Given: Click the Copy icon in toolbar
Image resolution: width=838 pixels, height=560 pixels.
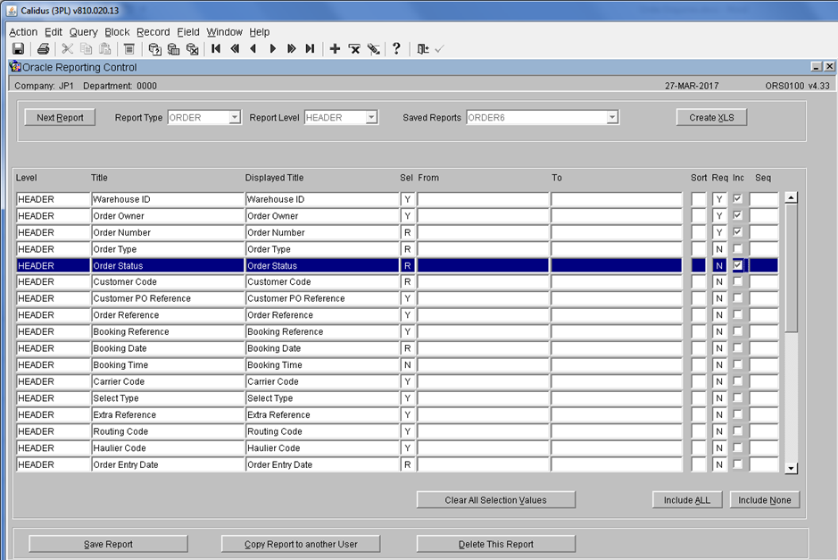Looking at the screenshot, I should point(86,49).
